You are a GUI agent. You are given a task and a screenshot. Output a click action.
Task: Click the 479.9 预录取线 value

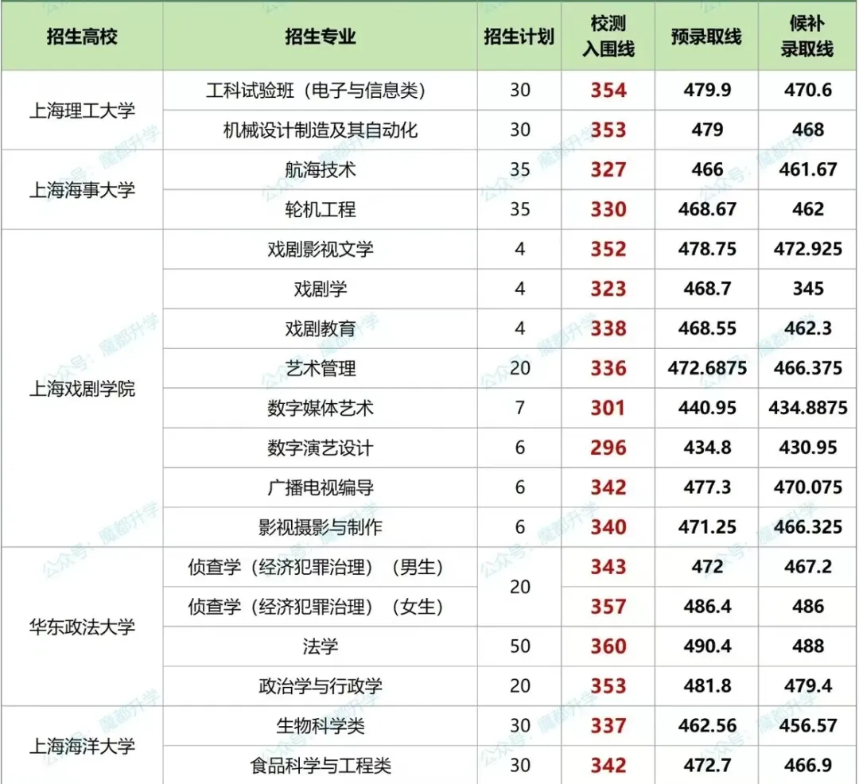(707, 91)
